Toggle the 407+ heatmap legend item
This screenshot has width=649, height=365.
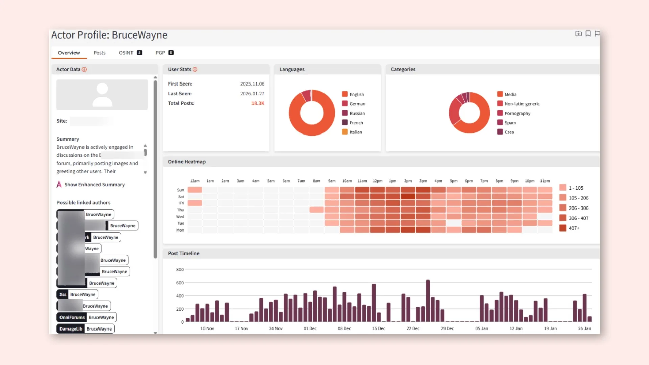[574, 228]
